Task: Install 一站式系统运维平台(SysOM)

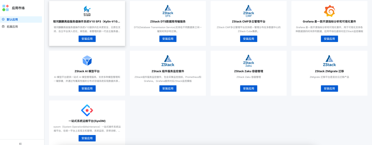Action: [x=87, y=138]
